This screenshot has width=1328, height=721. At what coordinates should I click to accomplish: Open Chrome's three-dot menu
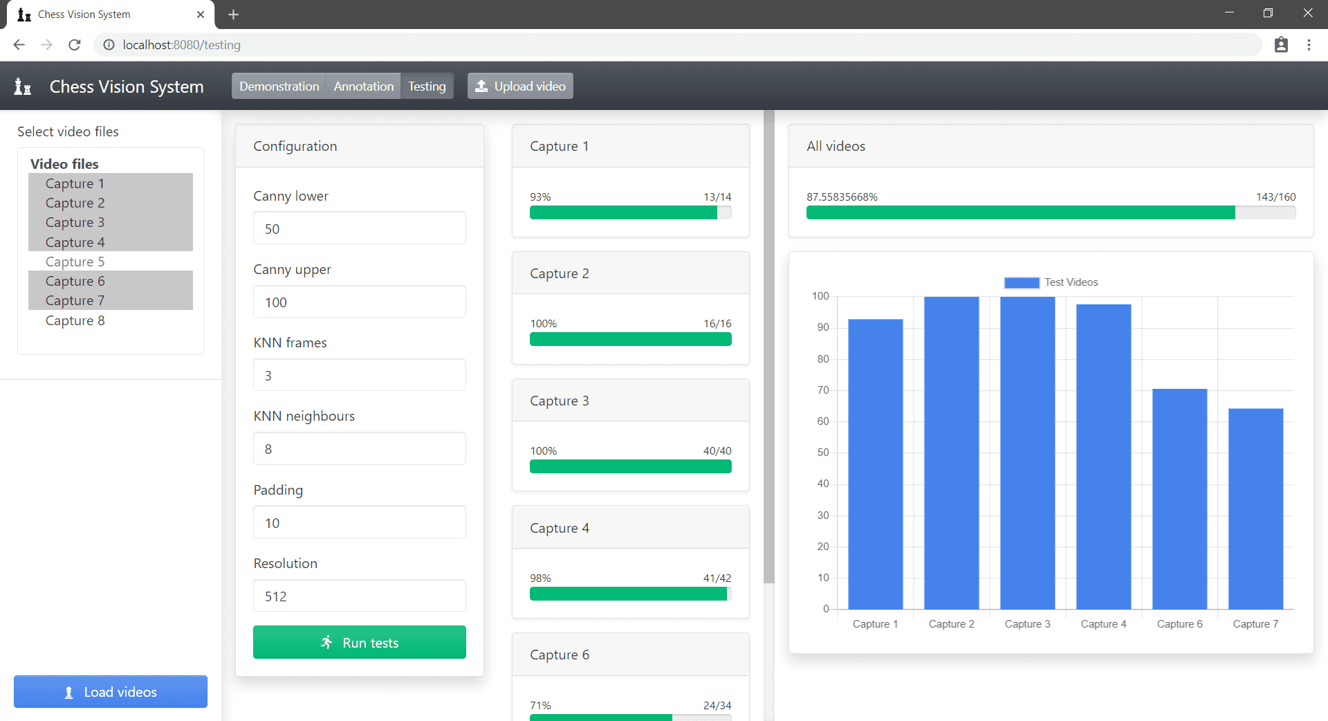pos(1309,44)
